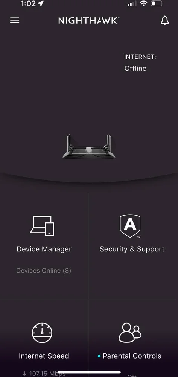
Task: Tap the 107.15 Mbps download speed
Action: (44, 374)
